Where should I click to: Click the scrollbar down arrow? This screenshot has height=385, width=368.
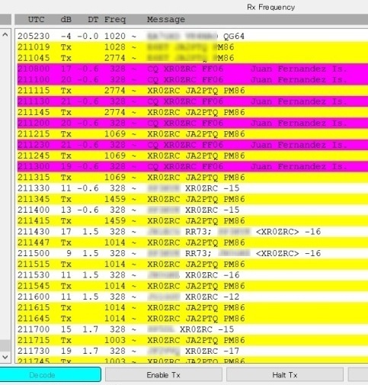click(5, 357)
